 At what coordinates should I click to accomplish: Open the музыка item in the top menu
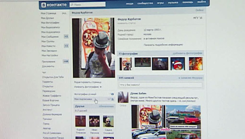[173, 3]
